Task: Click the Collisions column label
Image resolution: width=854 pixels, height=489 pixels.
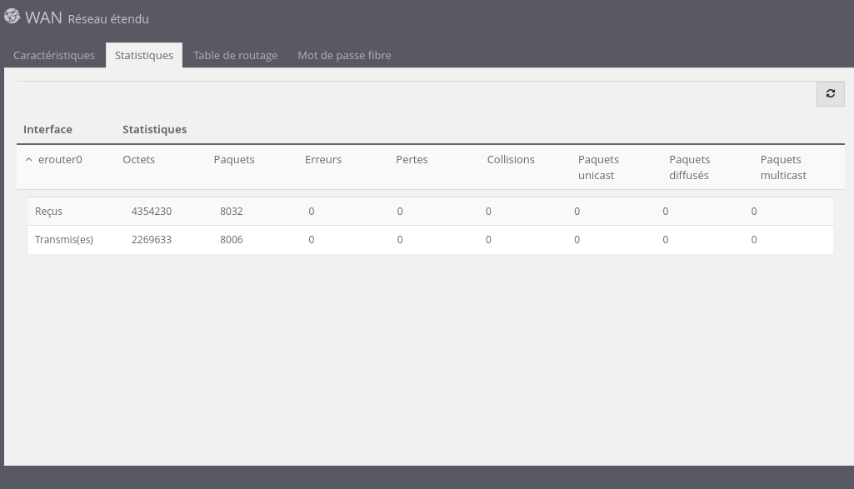Action: tap(511, 159)
